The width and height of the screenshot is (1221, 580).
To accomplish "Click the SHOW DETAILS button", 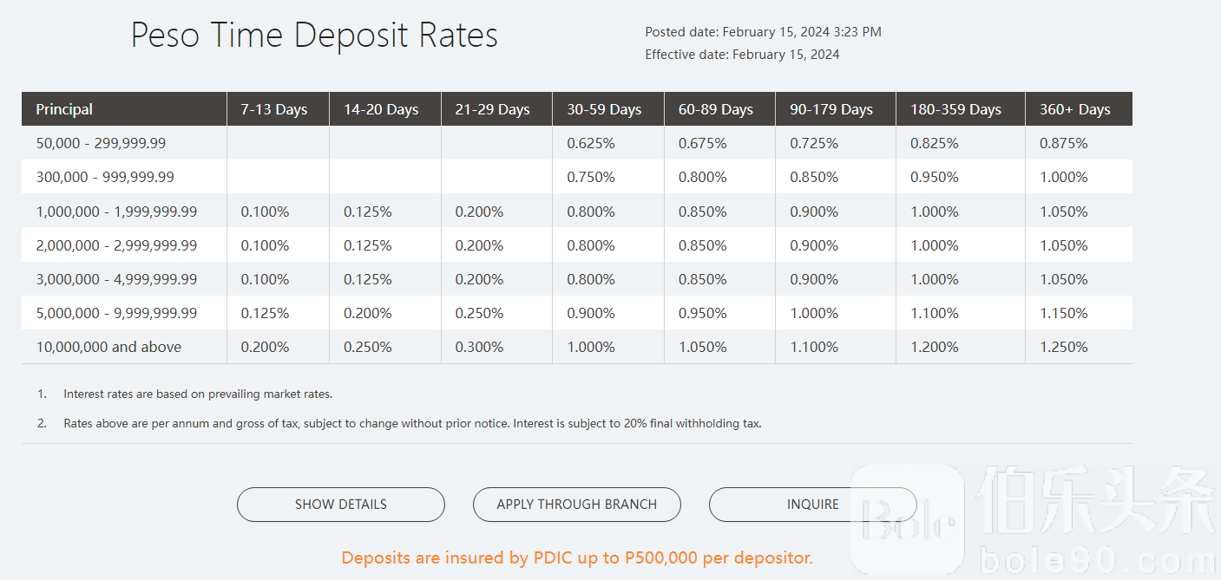I will click(340, 505).
